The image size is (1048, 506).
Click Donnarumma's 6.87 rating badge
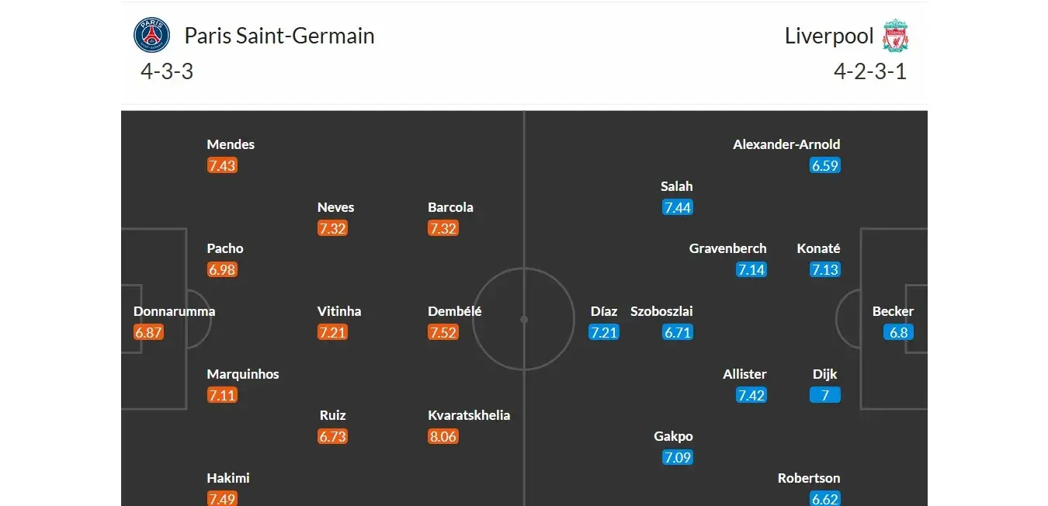[148, 332]
